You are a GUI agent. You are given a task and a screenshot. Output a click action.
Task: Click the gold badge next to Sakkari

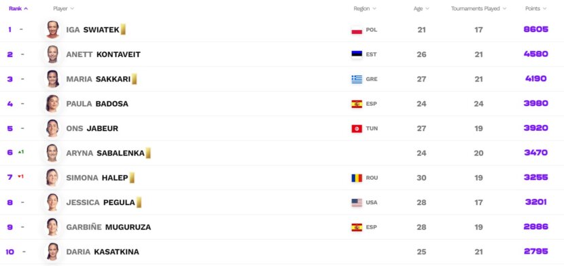click(134, 79)
